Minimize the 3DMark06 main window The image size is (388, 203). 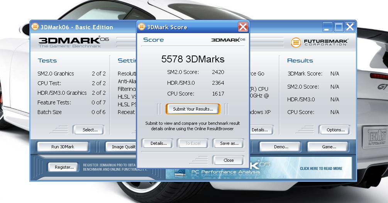(327, 27)
